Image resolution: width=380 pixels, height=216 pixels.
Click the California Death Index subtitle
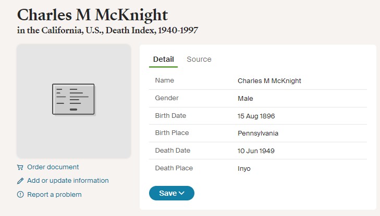tap(107, 30)
